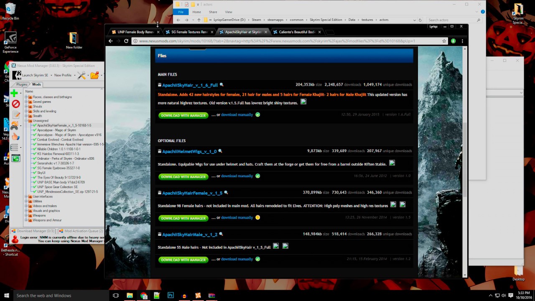Viewport: 535px width, 301px height.
Task: Click the green plus Add Mod icon
Action: coord(15,93)
